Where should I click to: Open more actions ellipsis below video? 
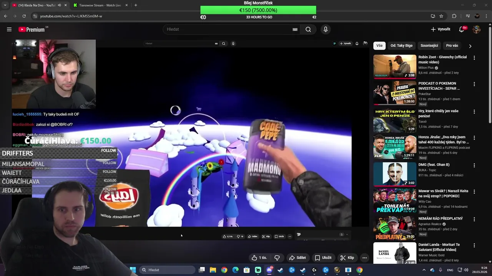point(364,258)
